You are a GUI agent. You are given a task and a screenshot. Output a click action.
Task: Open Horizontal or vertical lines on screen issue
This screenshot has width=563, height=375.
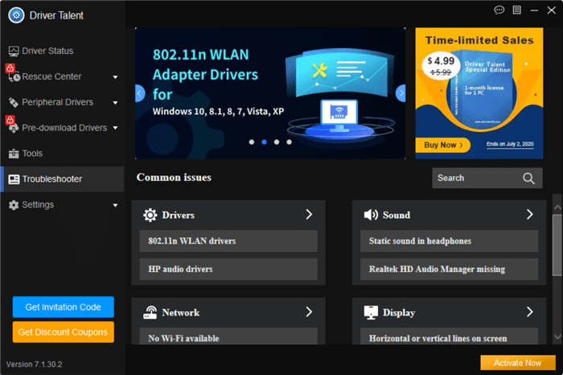[449, 336]
